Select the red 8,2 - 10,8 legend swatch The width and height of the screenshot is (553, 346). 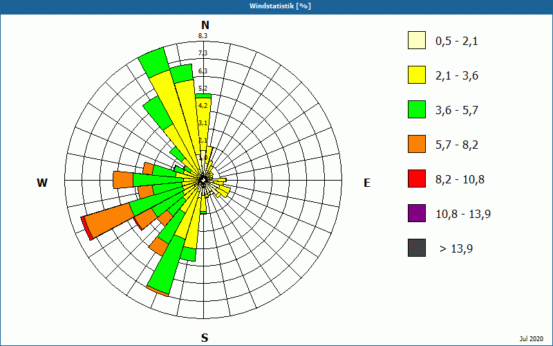(417, 179)
